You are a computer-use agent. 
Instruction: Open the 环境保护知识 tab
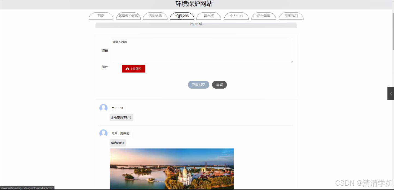click(x=128, y=16)
